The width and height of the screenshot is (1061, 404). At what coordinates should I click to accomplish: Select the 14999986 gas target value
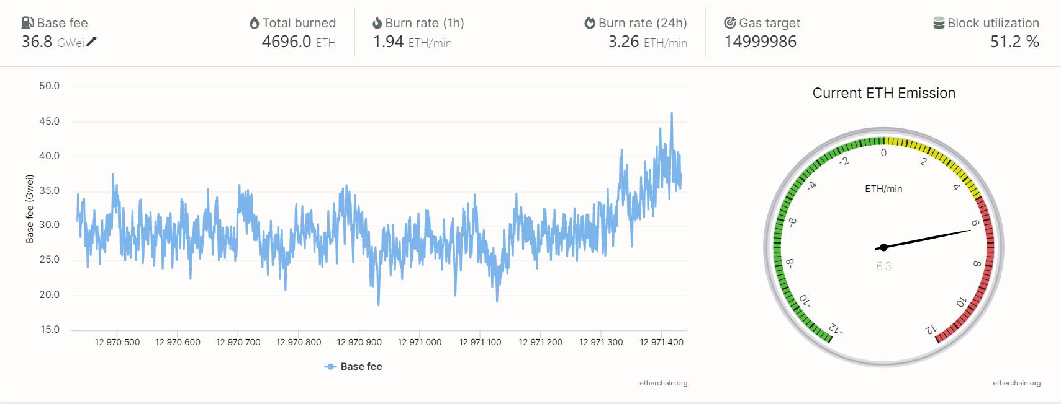[760, 42]
